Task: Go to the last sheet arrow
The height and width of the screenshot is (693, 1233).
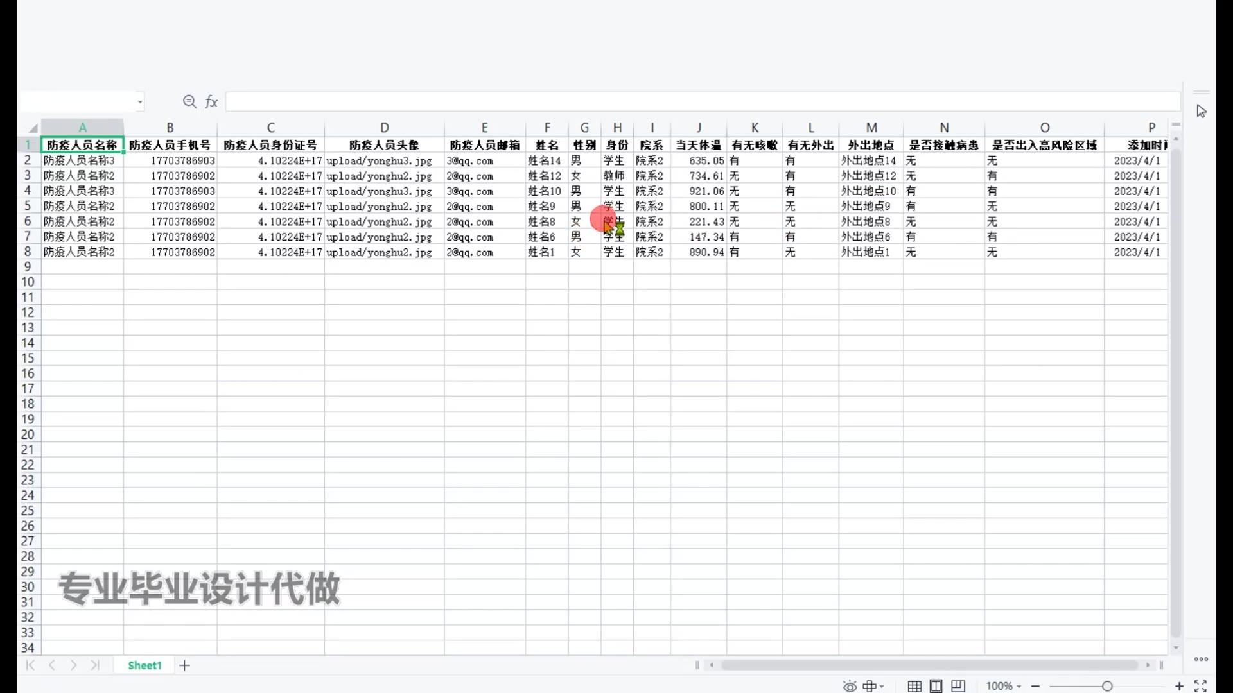Action: [x=95, y=665]
